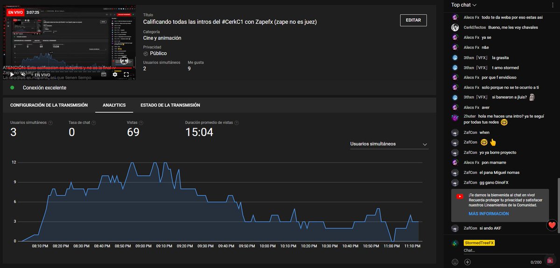
Task: Open the MÁS INFORMACIÓN link
Action: pos(489,214)
